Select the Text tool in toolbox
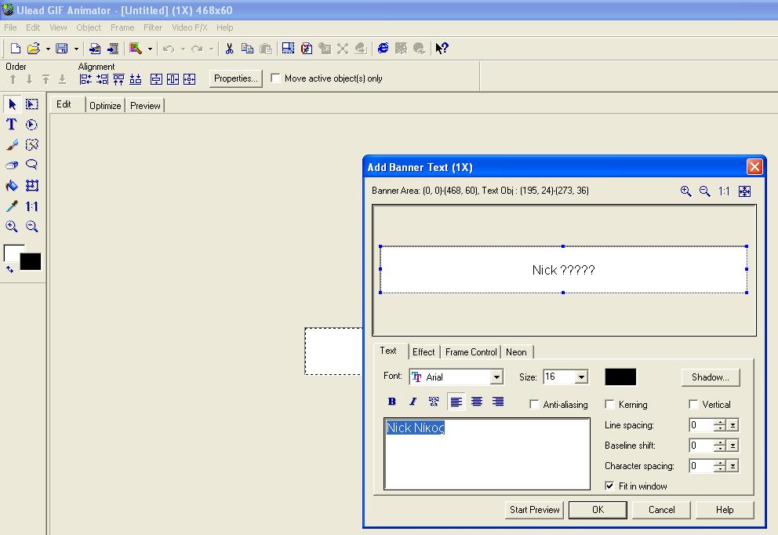This screenshot has width=778, height=535. point(12,124)
